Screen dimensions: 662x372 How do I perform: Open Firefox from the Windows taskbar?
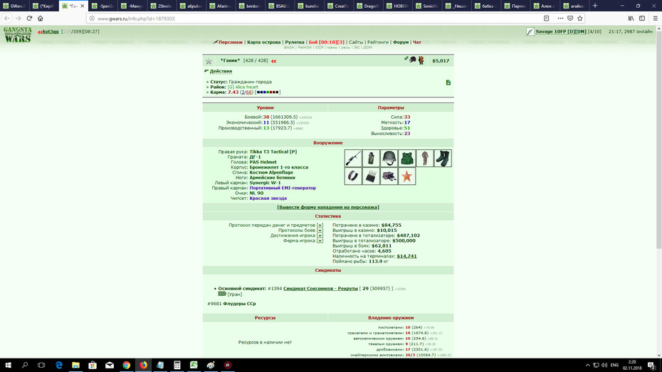point(144,365)
